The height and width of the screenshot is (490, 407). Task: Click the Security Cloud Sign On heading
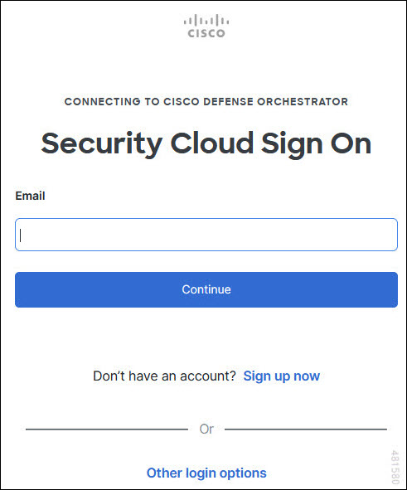(206, 144)
